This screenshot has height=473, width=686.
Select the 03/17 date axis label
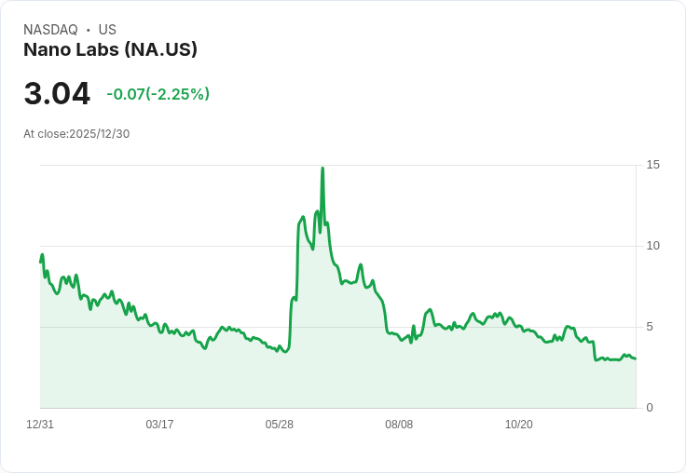(x=159, y=425)
